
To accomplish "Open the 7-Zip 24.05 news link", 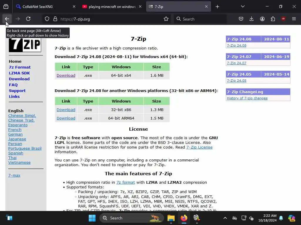I will click(237, 81).
